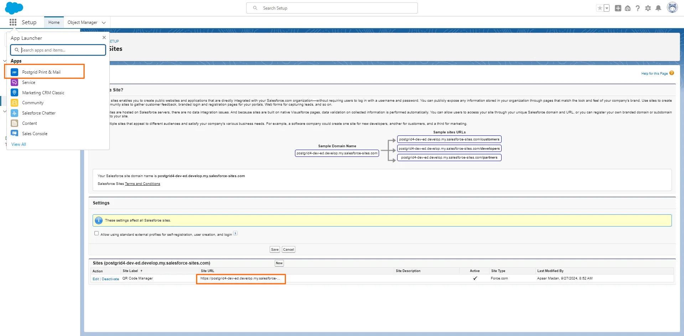Expand the Object Manager dropdown chevron
684x336 pixels.
point(104,23)
